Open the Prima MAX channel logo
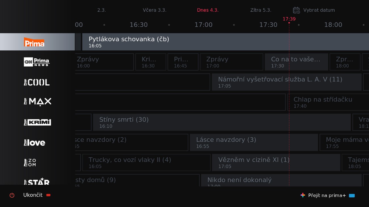 coord(37,102)
